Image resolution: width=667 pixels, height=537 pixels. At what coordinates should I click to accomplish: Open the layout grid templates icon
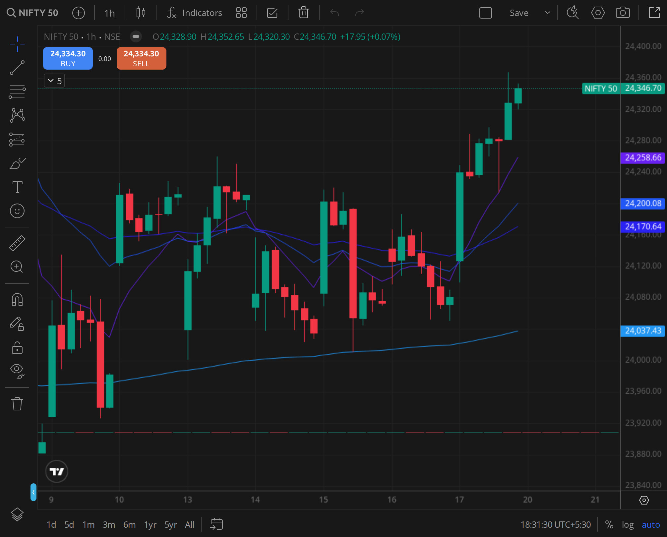click(241, 13)
